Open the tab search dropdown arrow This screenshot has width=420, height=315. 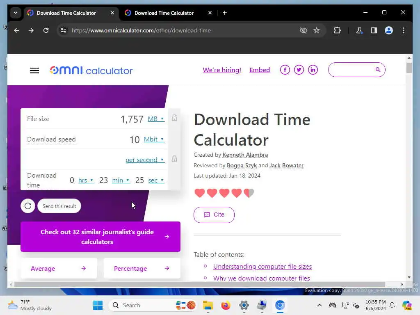coord(16,13)
